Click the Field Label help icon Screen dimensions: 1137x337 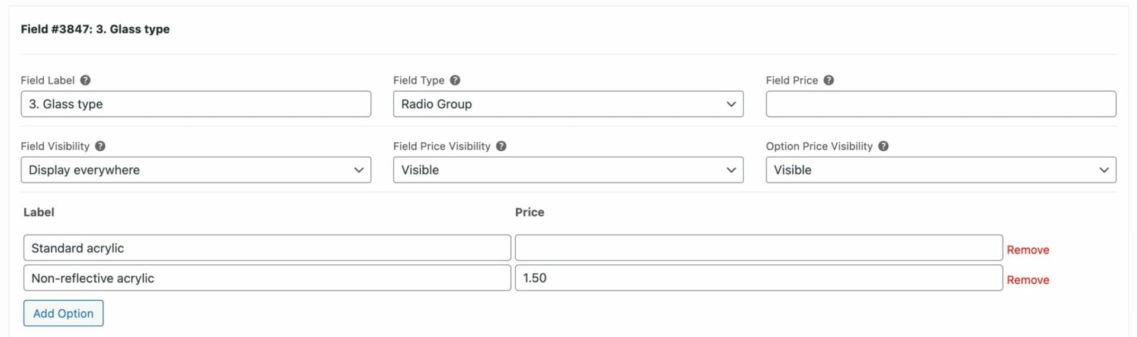[85, 80]
